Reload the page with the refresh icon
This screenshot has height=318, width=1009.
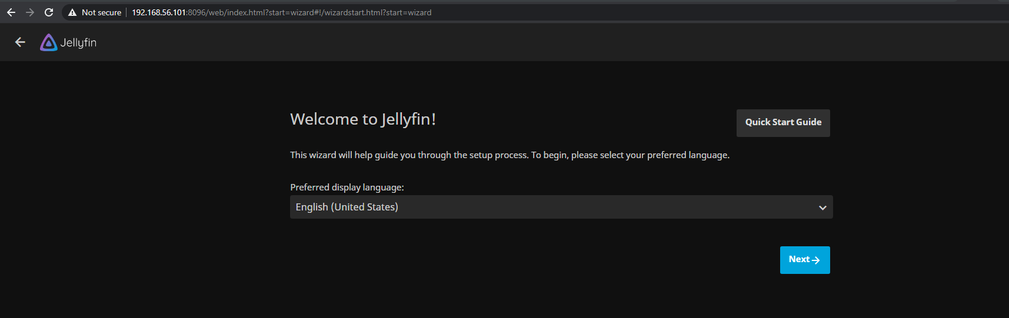click(x=49, y=12)
